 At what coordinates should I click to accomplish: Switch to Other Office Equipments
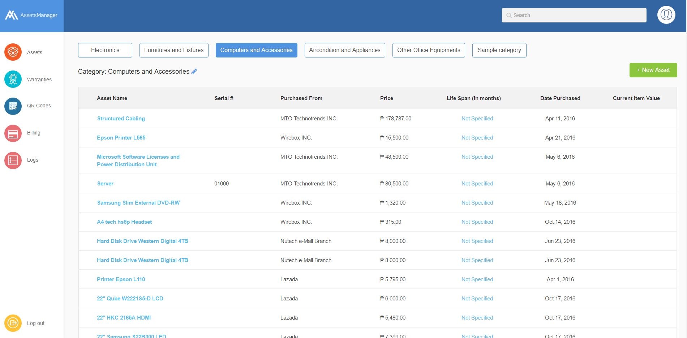tap(428, 50)
